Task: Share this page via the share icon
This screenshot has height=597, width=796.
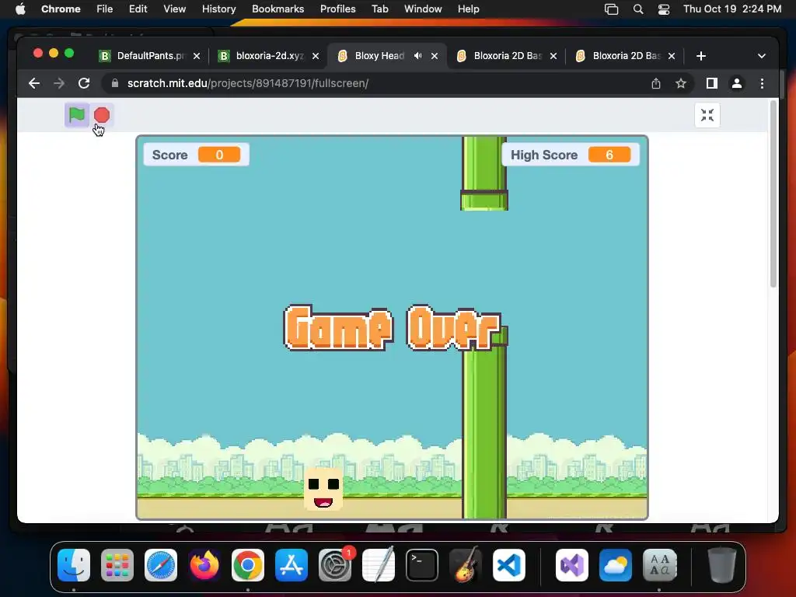Action: pos(656,83)
